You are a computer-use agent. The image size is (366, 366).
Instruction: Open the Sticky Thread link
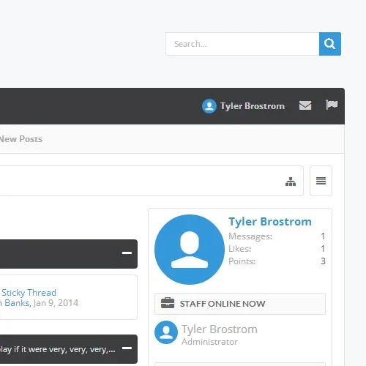click(x=29, y=293)
